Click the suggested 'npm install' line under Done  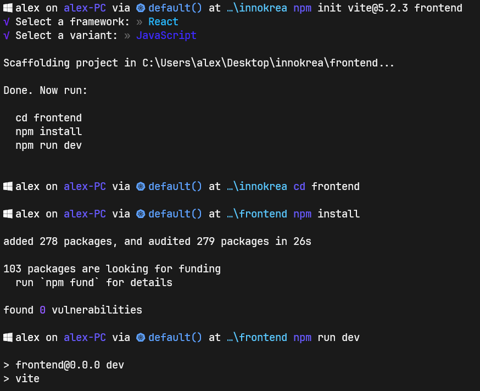pyautogui.click(x=49, y=132)
